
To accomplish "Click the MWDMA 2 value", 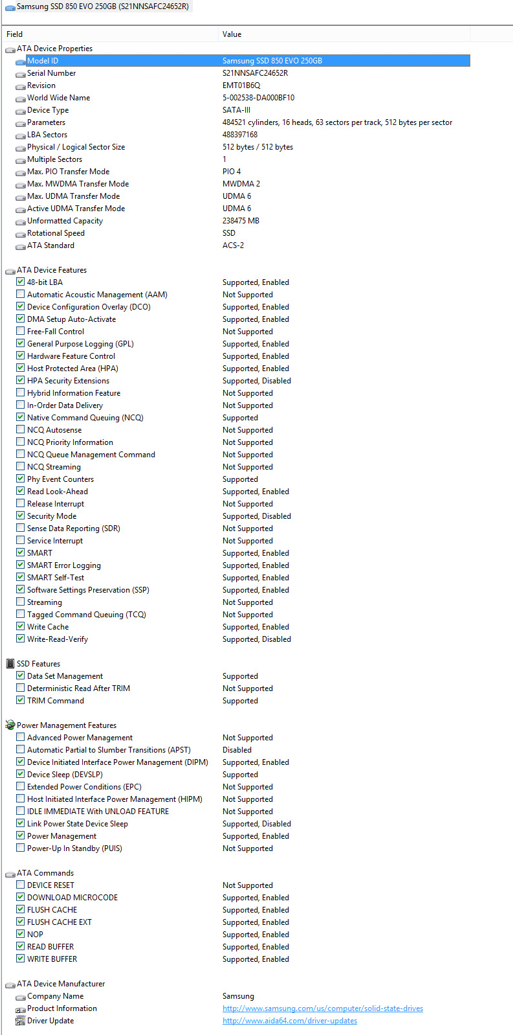I will (241, 184).
